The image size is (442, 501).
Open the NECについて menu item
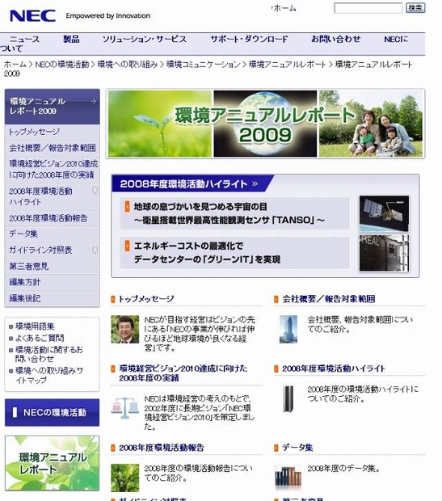tap(396, 40)
